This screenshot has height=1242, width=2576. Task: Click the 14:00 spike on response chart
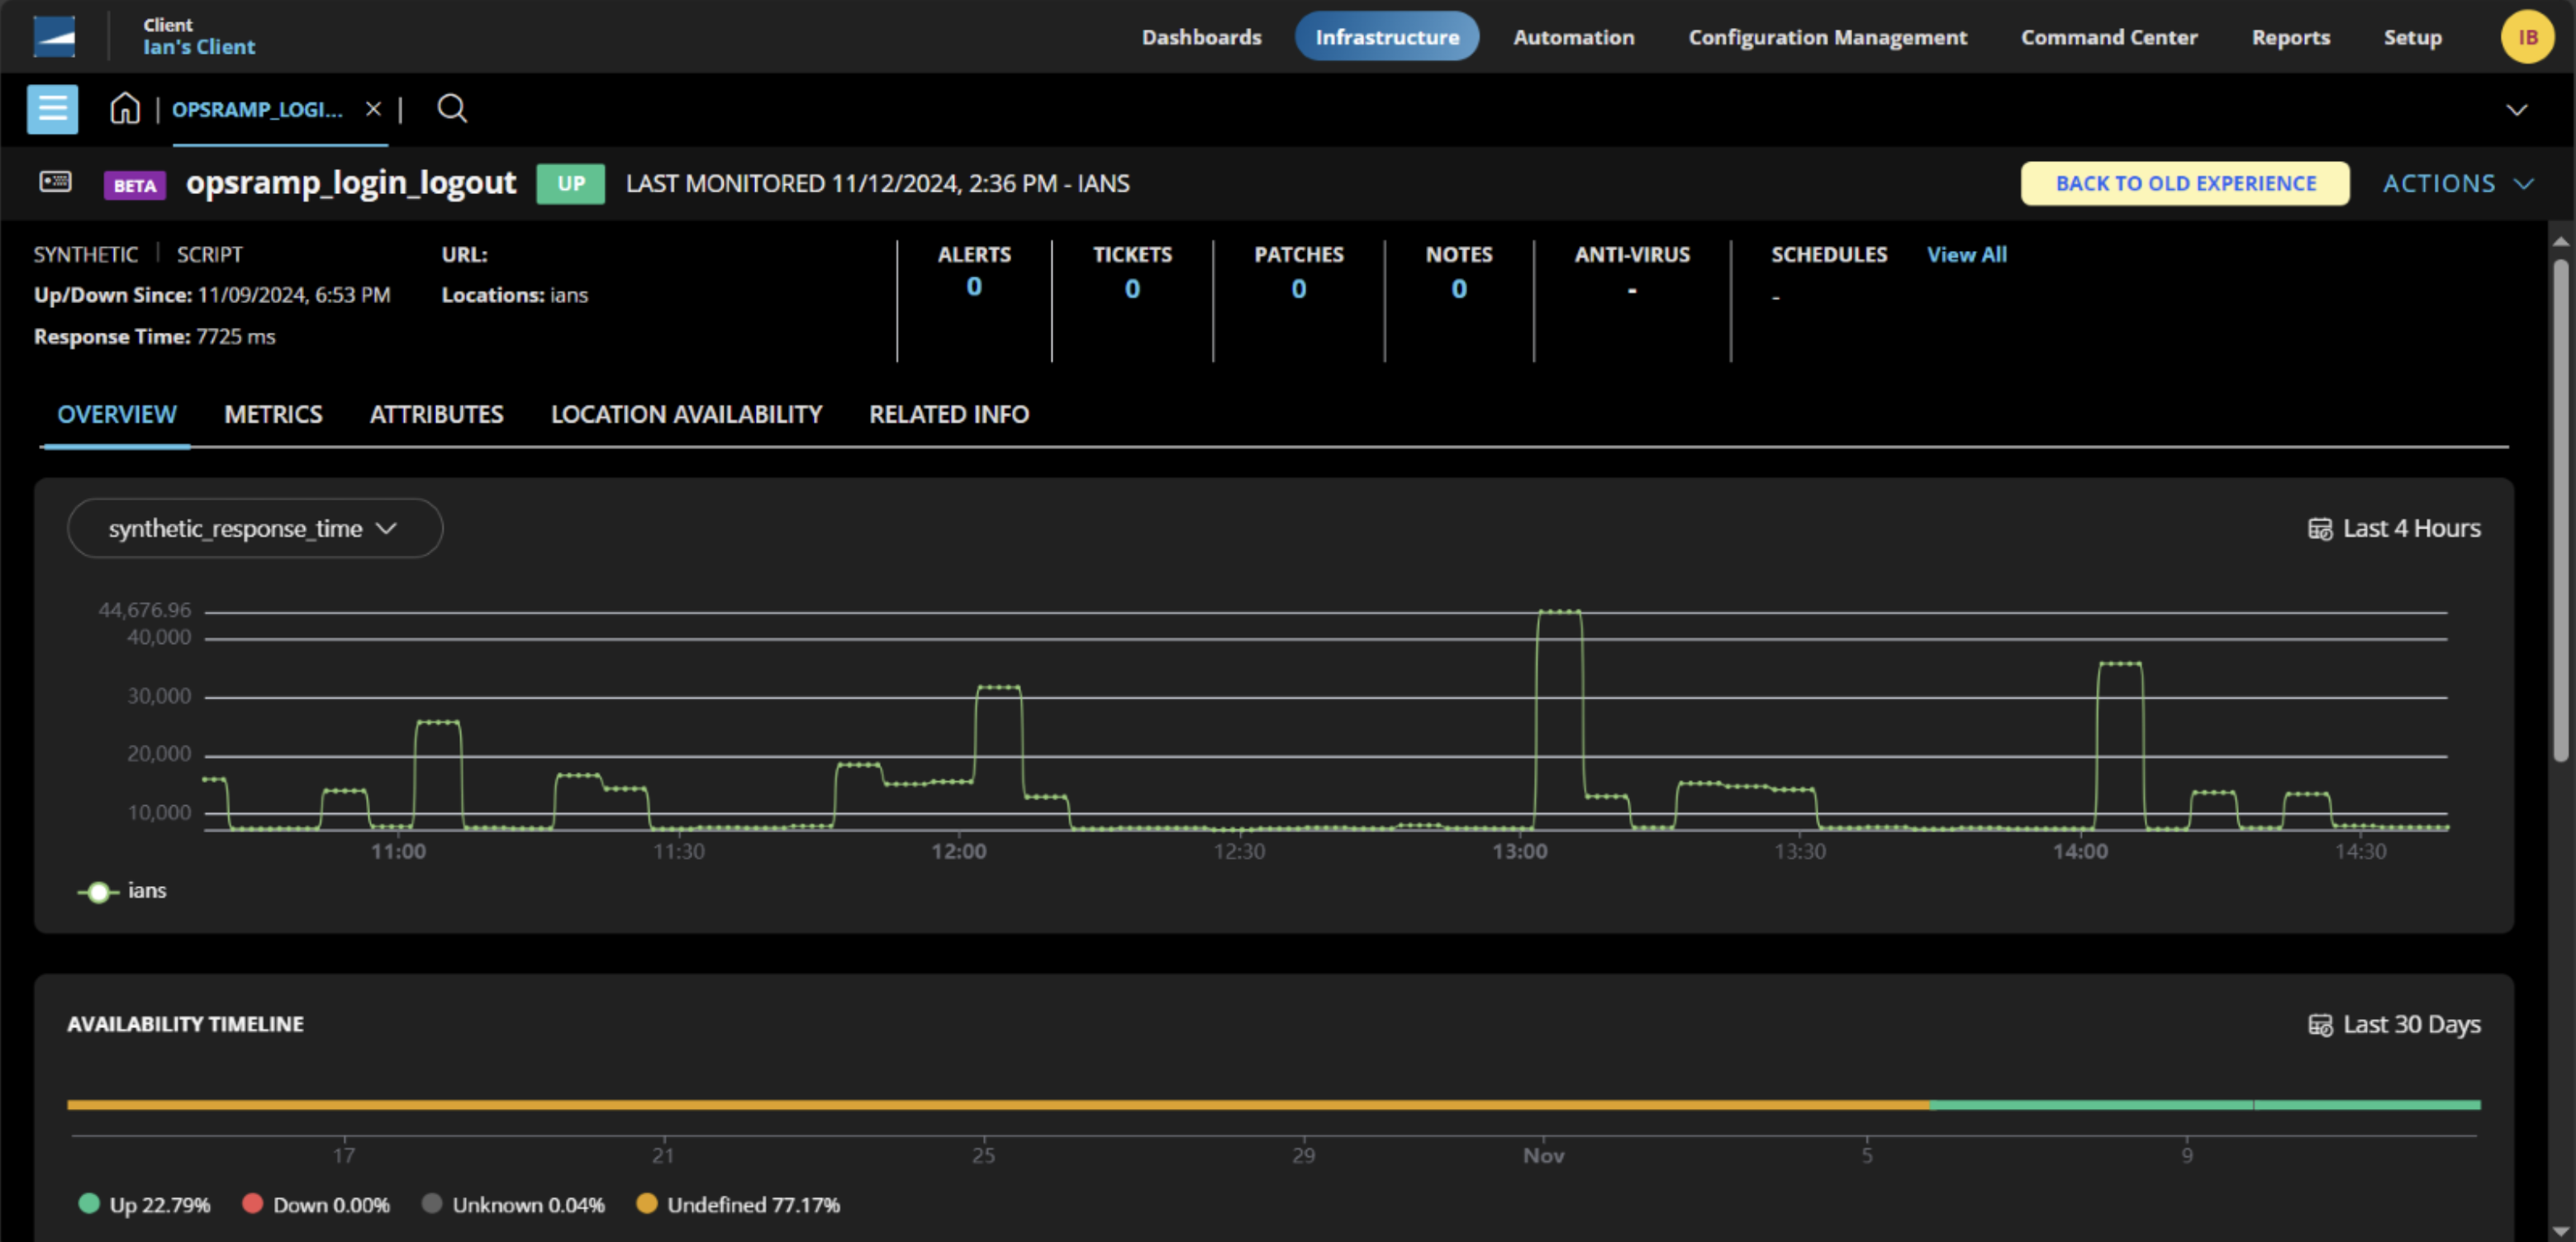(x=2119, y=663)
